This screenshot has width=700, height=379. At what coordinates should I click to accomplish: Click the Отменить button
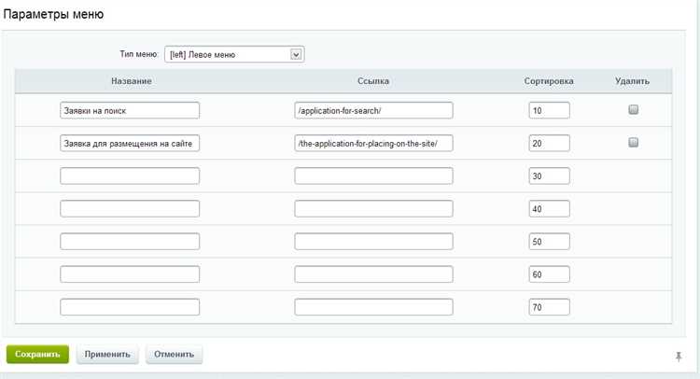[174, 355]
